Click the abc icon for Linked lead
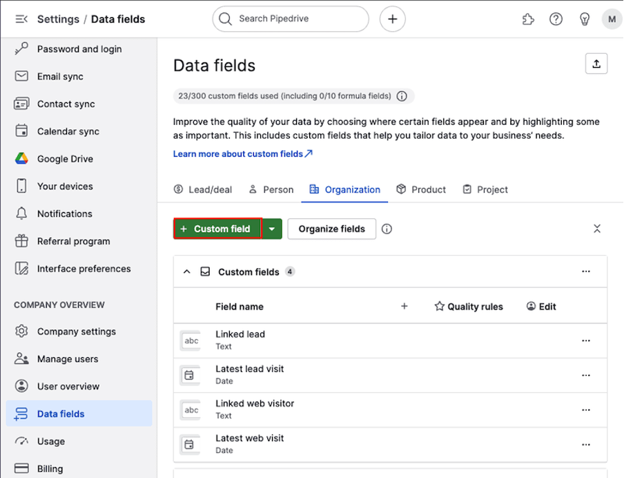The image size is (624, 478). (x=191, y=341)
